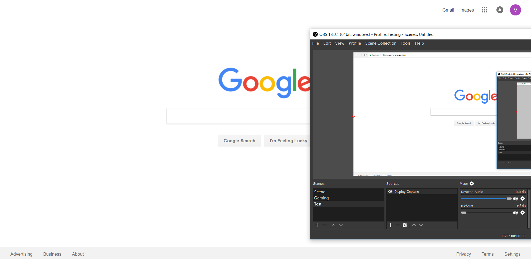Adjust Desktop Audio volume slider
Screen dimensions: 531x259
486,199
